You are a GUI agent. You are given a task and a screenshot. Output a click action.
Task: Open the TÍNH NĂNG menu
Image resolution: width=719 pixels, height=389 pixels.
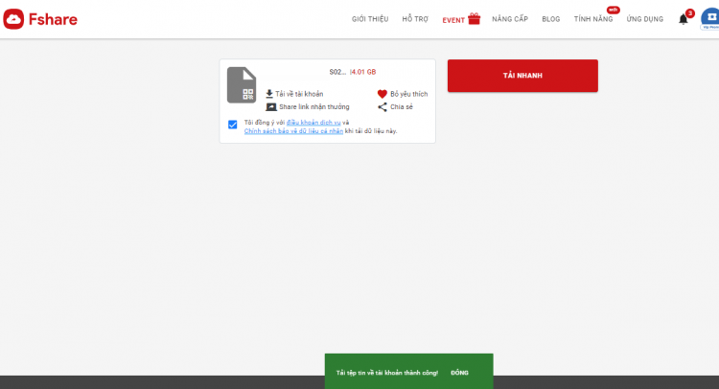[x=593, y=19]
